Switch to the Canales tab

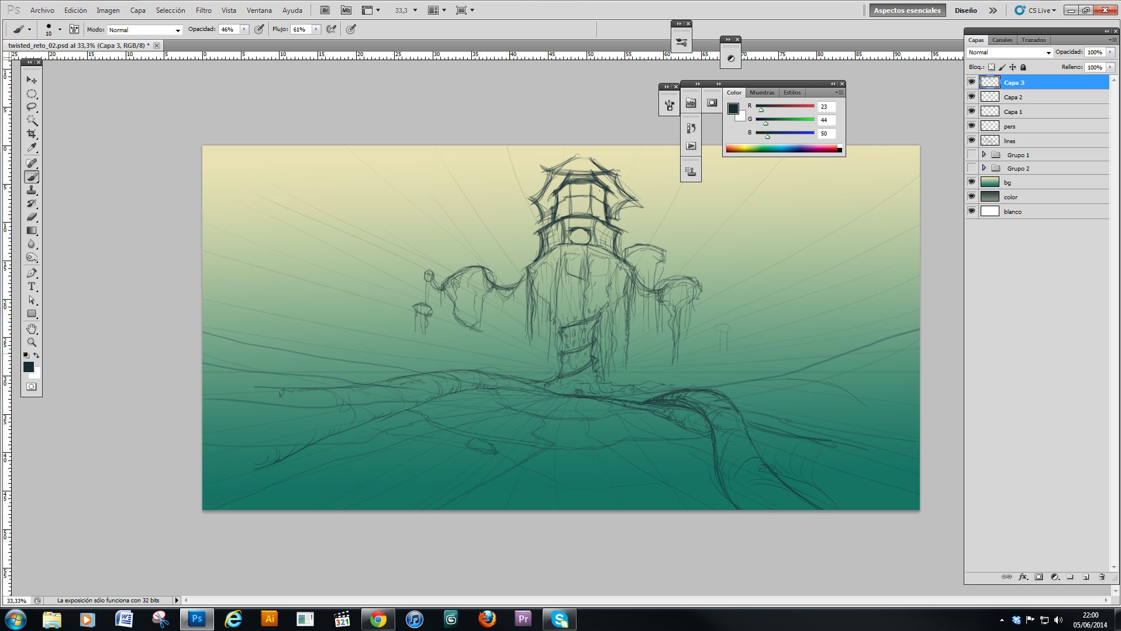(x=1002, y=40)
